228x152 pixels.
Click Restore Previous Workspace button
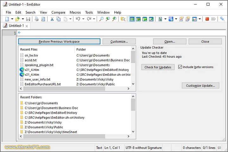[x=59, y=41]
